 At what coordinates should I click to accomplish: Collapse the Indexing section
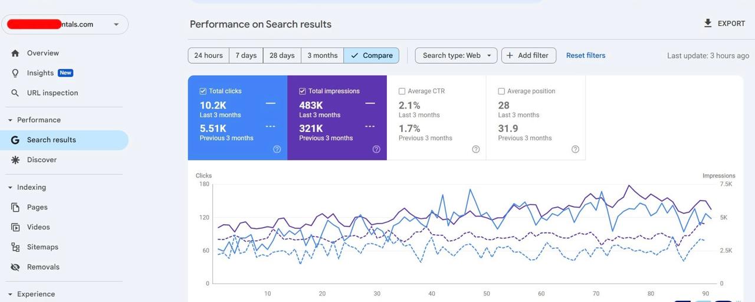coord(10,188)
